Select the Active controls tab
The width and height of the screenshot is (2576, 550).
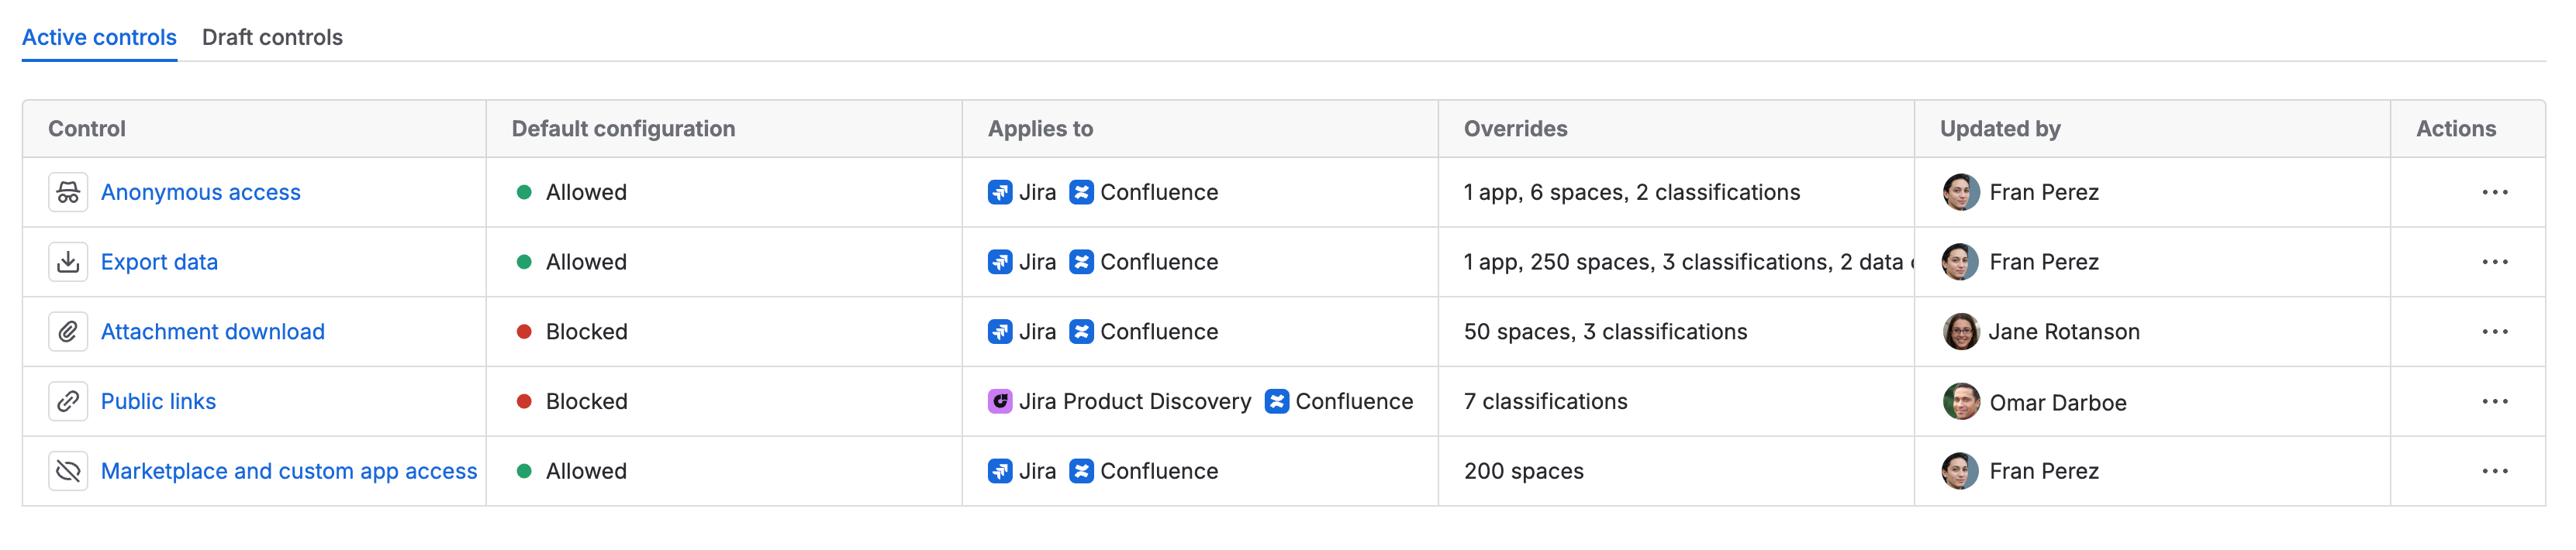[99, 37]
